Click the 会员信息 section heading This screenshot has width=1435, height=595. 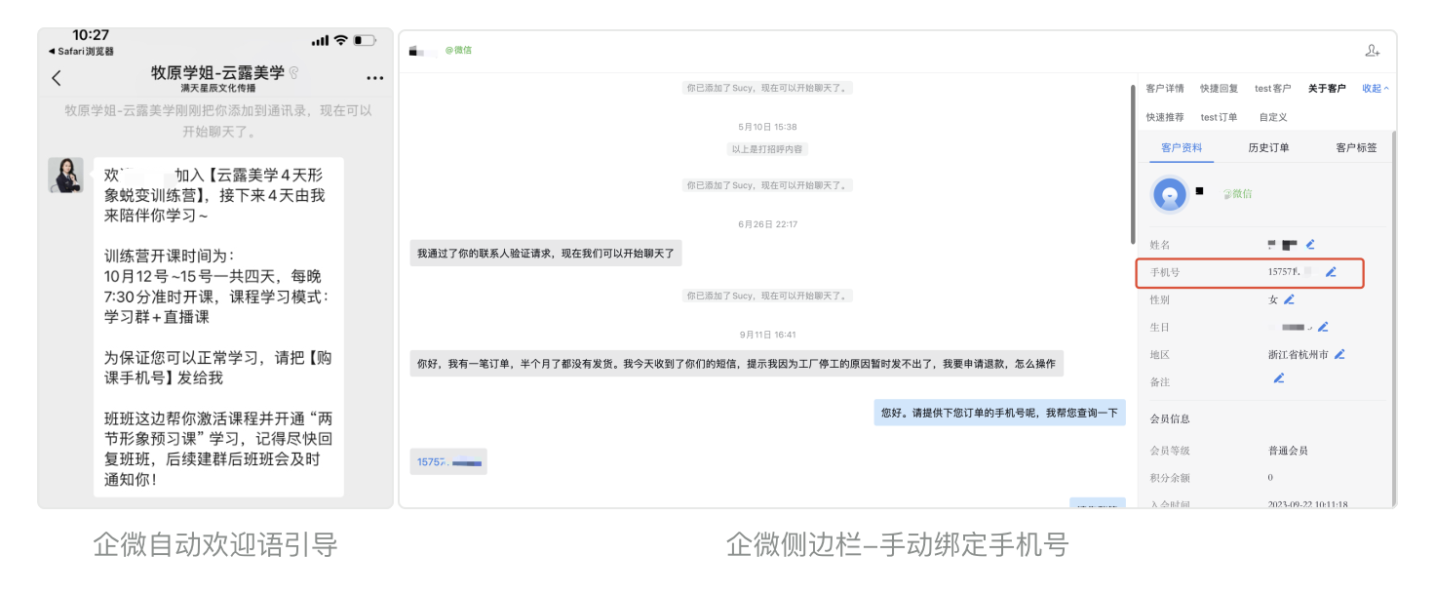(x=1170, y=418)
